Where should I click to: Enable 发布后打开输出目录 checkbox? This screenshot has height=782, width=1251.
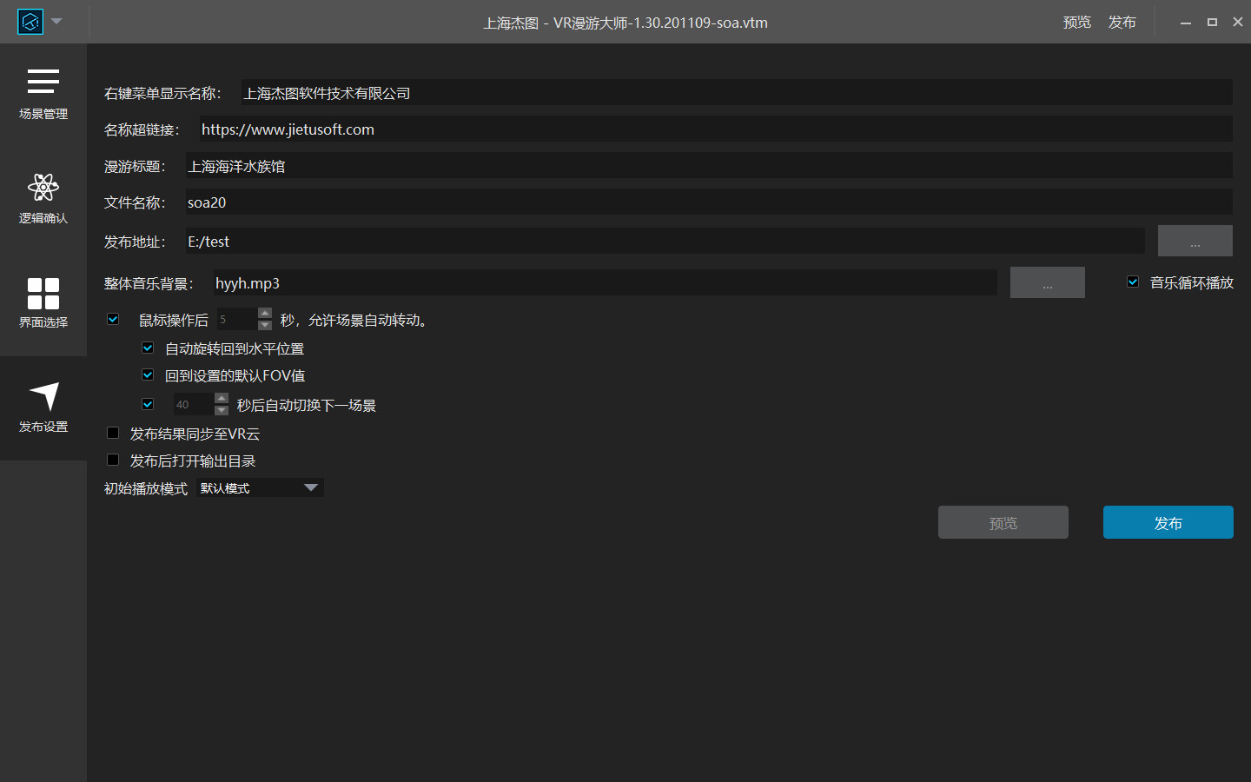[113, 460]
